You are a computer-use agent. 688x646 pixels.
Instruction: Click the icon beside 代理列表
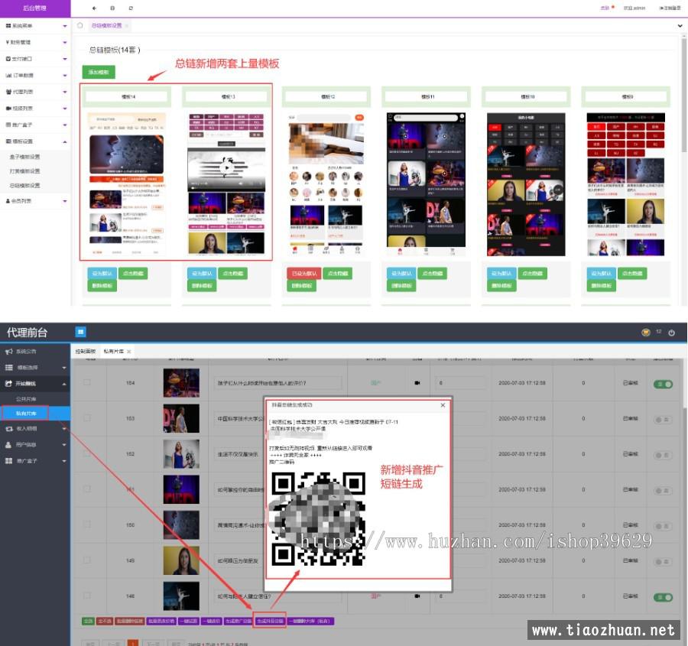click(8, 92)
